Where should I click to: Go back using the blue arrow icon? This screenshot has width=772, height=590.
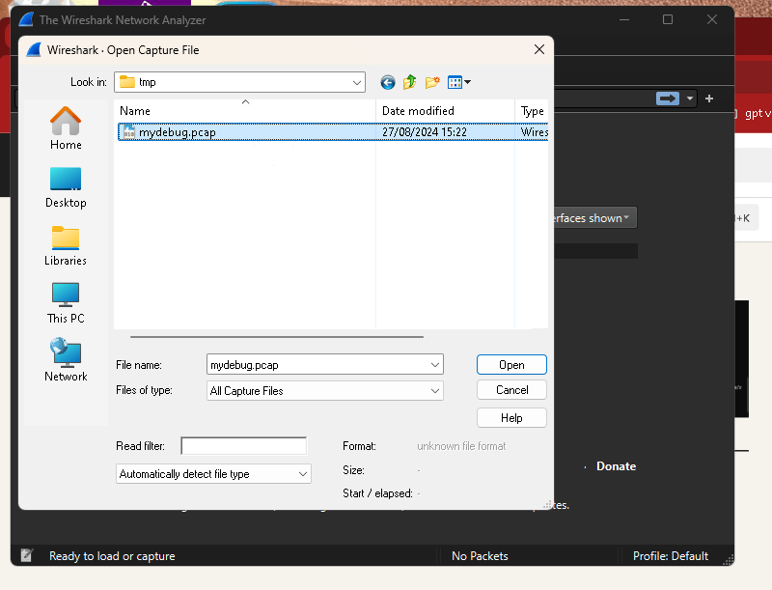tap(388, 82)
